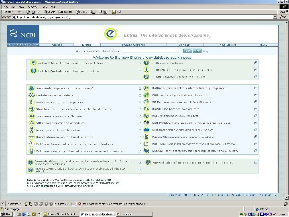Click the Journals database icon
289x217 pixels.
pos(31,162)
